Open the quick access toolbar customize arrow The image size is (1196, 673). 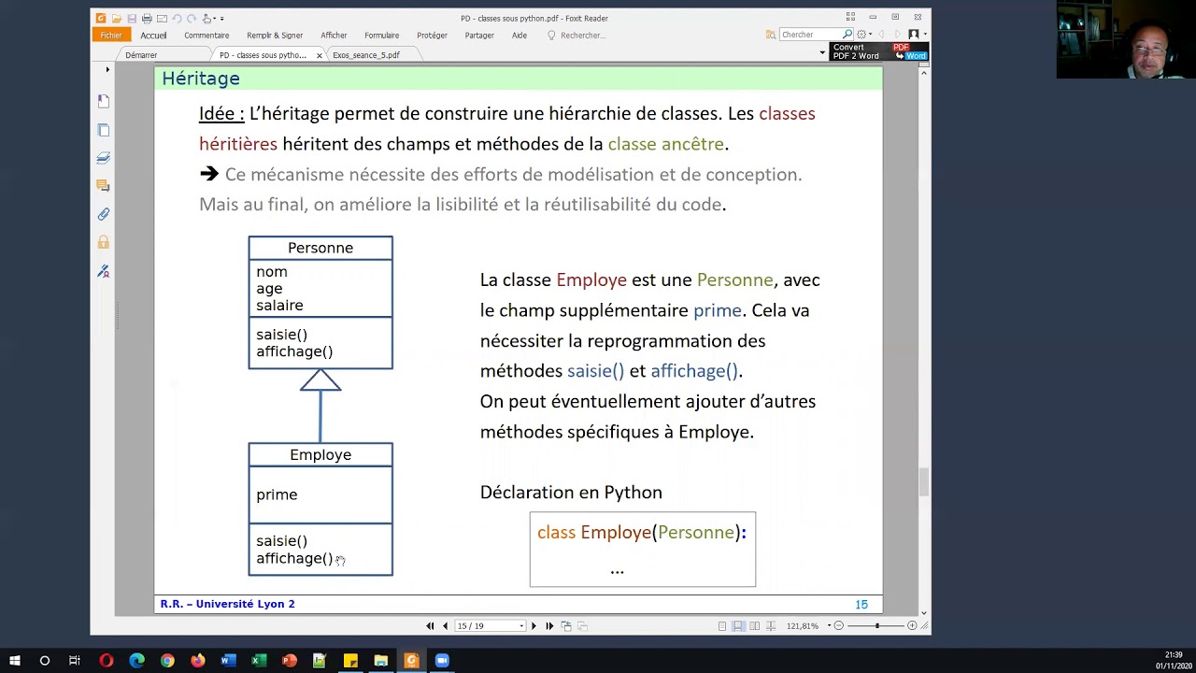221,19
